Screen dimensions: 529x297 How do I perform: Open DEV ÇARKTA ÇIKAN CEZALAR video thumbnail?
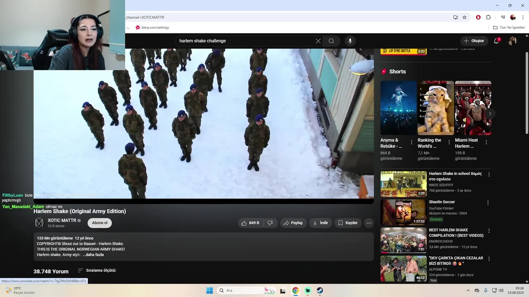click(x=403, y=269)
